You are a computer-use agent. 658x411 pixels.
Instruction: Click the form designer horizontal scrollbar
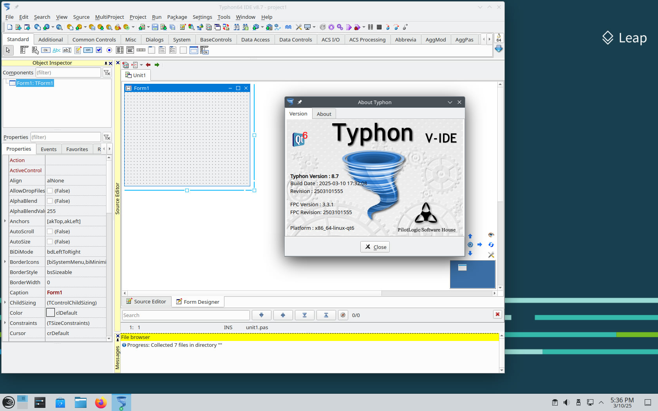point(309,293)
